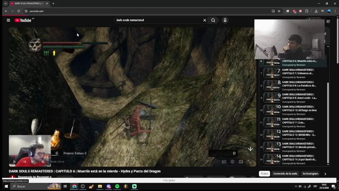The height and width of the screenshot is (191, 339).
Task: Click the page vertical scrollbar thumb
Action: tap(337, 41)
